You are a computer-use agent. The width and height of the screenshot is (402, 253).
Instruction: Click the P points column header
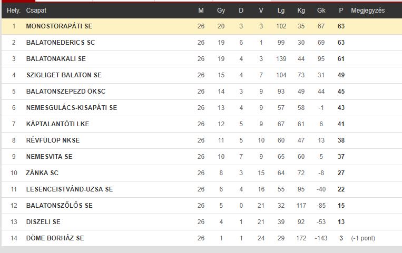click(341, 11)
